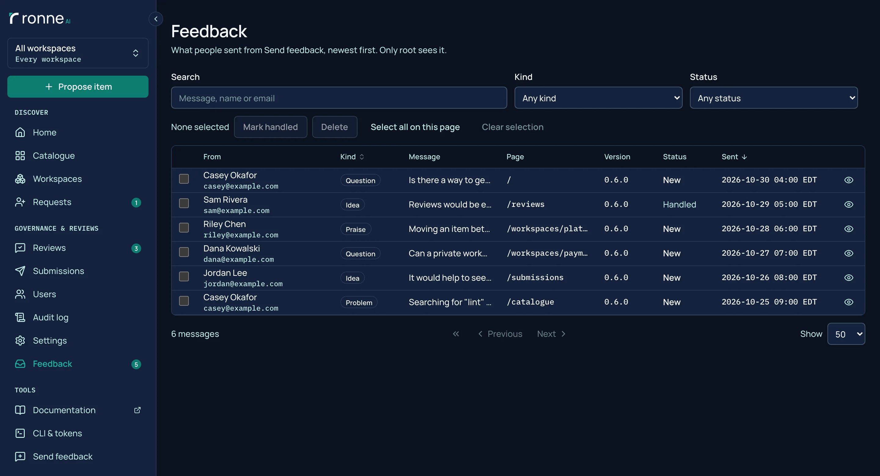This screenshot has width=880, height=476.
Task: Click the Send feedback message-plus icon
Action: (x=20, y=456)
